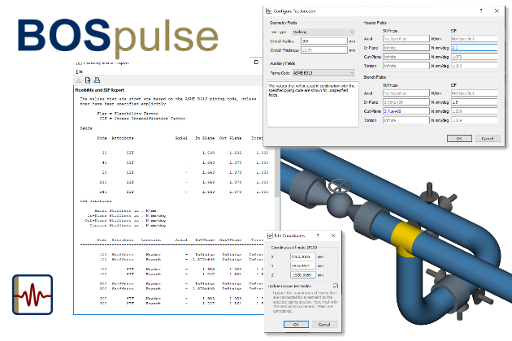Screen dimensions: 512x341
Task: Click the Branch Out-Plane SIF field
Action: [474, 111]
